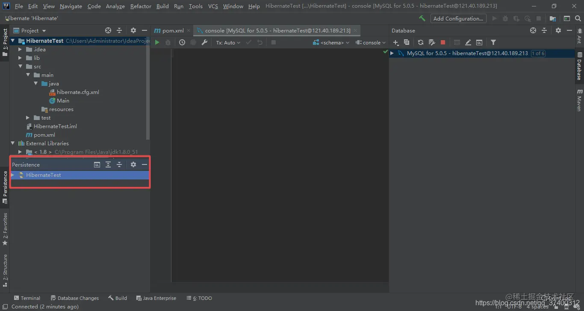
Task: Toggle the Ant side tool window
Action: coord(580,36)
